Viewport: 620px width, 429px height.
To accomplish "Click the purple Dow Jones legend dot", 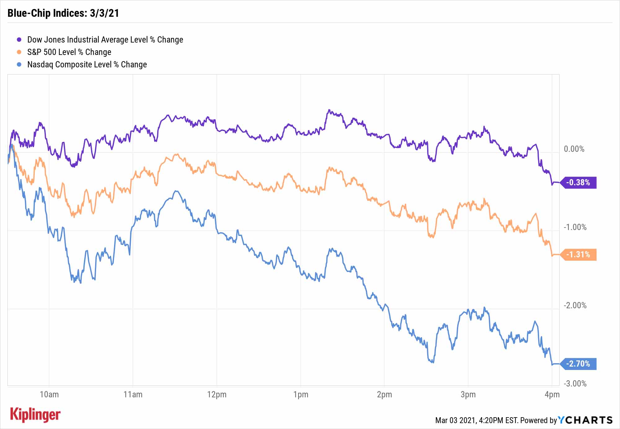I will tap(19, 40).
